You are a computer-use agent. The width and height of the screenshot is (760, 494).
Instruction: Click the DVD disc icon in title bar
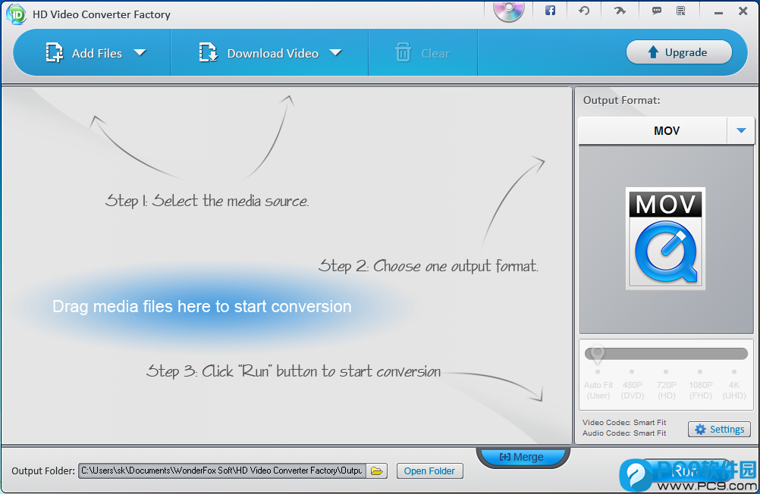pos(508,11)
